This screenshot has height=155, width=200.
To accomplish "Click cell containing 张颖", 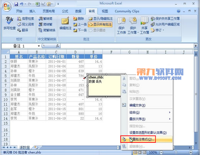I will pyautogui.click(x=19, y=61).
